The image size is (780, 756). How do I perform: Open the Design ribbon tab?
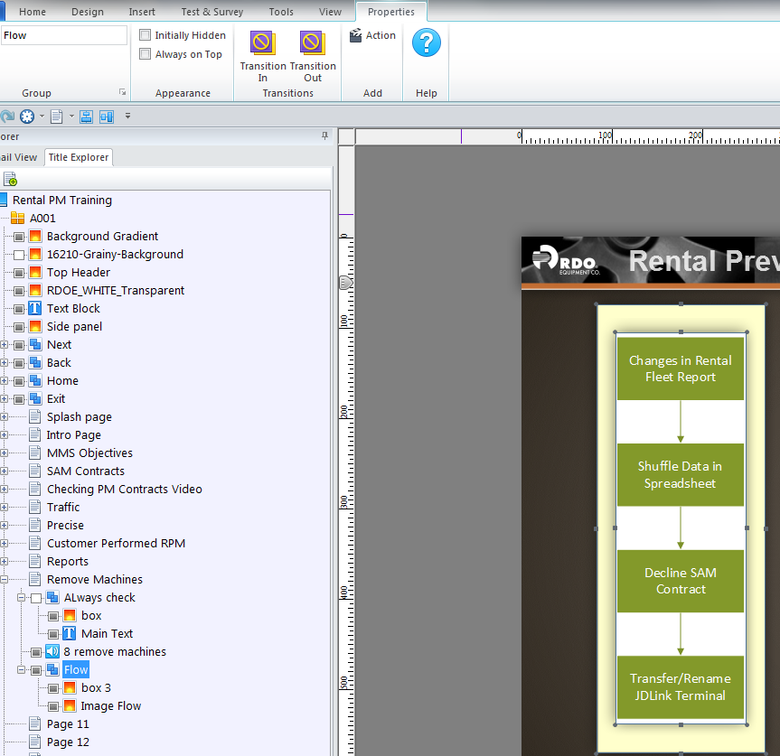[x=88, y=12]
